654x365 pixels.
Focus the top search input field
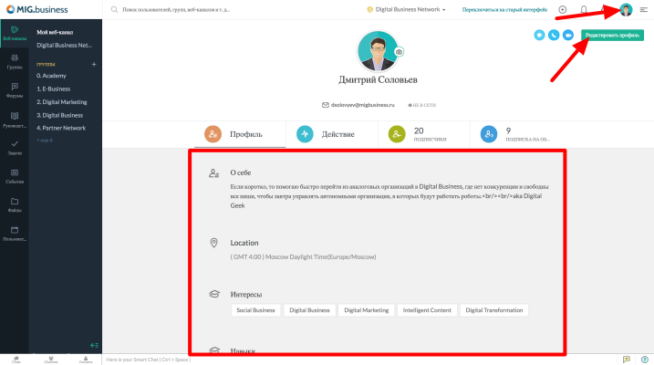[x=176, y=9]
